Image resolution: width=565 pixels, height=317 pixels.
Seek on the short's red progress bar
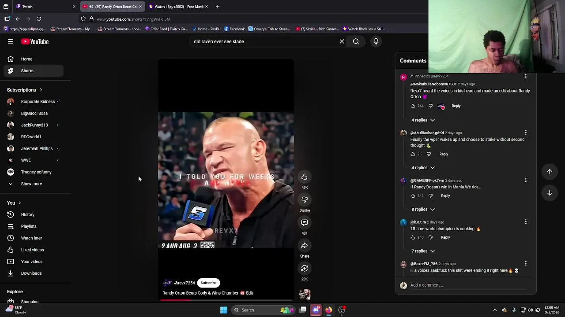tap(226, 300)
